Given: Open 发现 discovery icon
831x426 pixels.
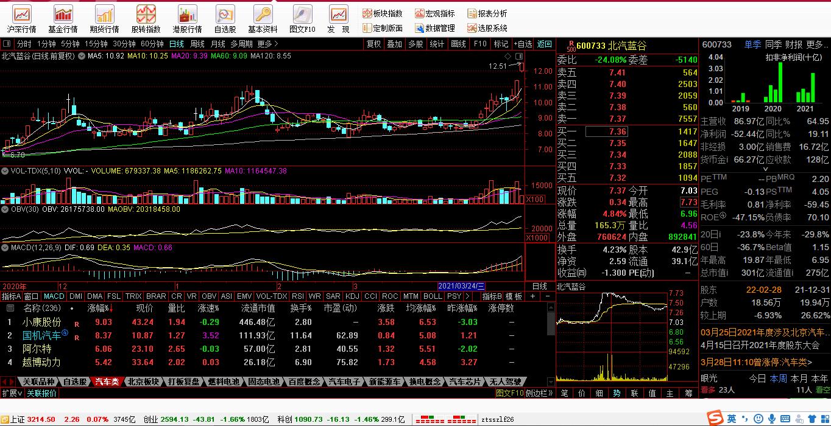Looking at the screenshot, I should pos(339,19).
